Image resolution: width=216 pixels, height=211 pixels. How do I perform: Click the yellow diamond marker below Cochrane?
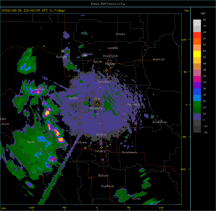pos(85,148)
